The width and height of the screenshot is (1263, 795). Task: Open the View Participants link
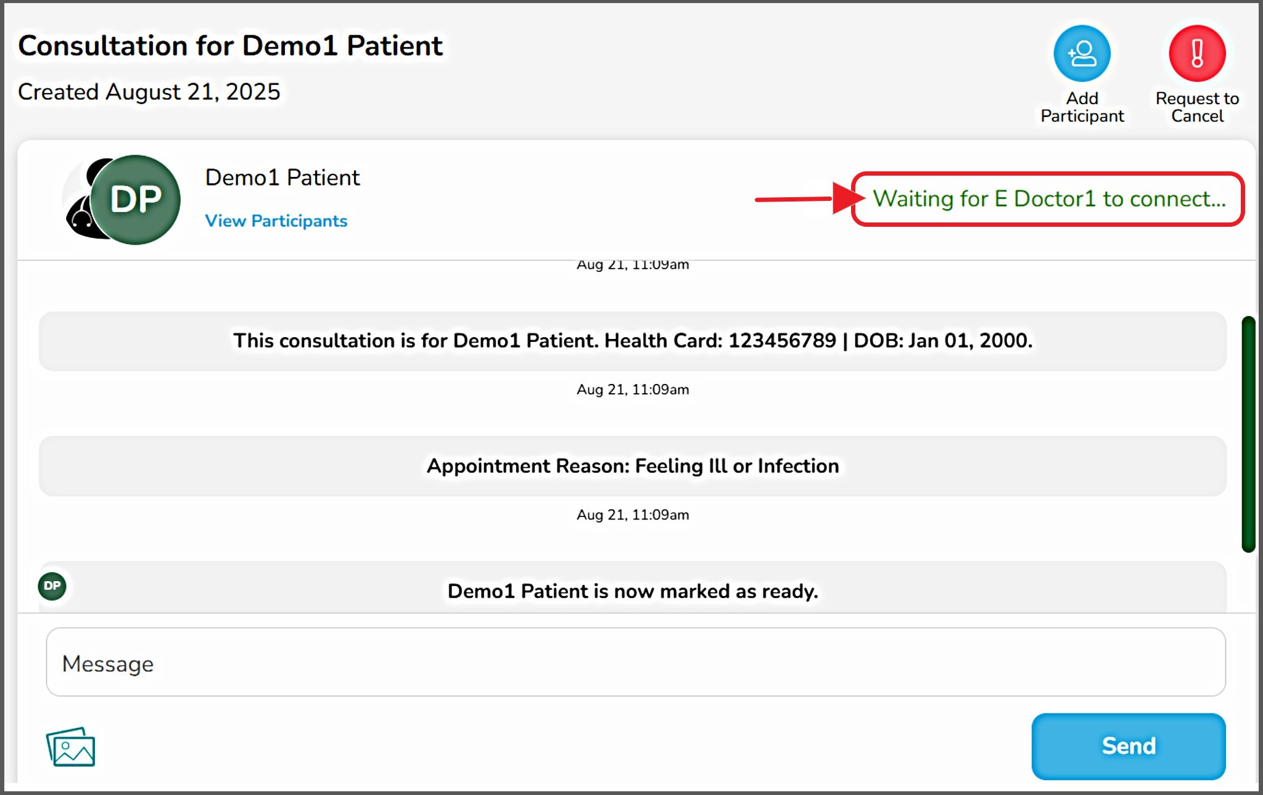point(276,221)
